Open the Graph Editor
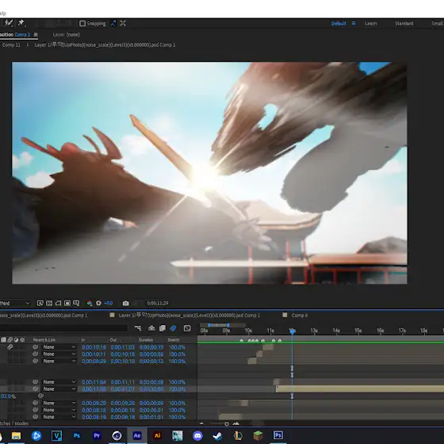The image size is (444, 444). (x=187, y=328)
